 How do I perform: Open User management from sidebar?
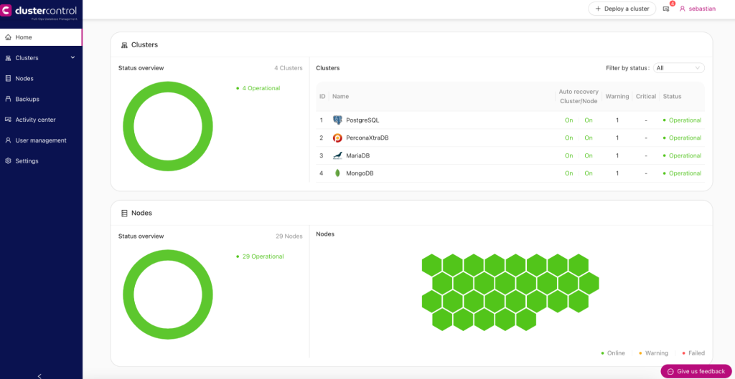pos(41,140)
